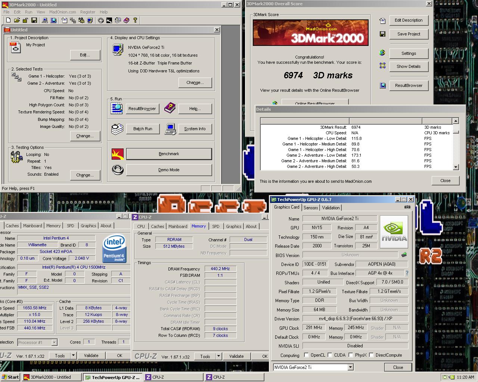Click the Open project folder icon
The width and height of the screenshot is (478, 382).
click(17, 20)
